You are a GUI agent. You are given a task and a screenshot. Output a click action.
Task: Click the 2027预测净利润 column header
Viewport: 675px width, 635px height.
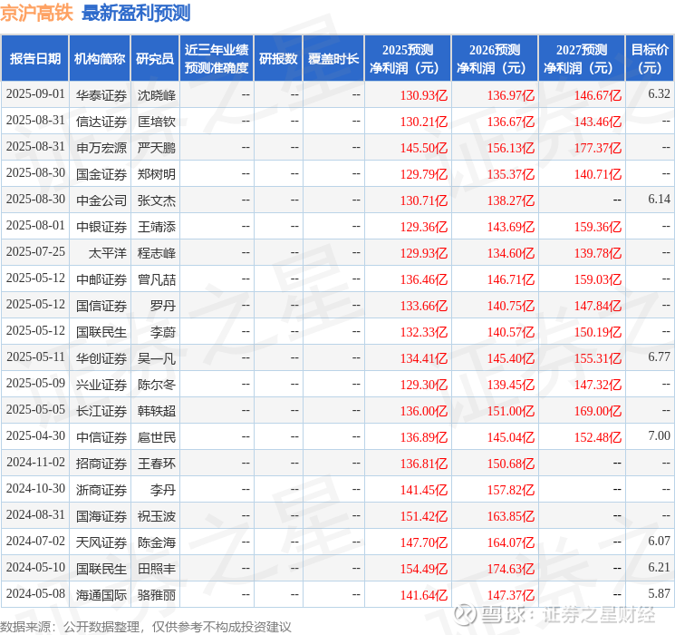582,58
